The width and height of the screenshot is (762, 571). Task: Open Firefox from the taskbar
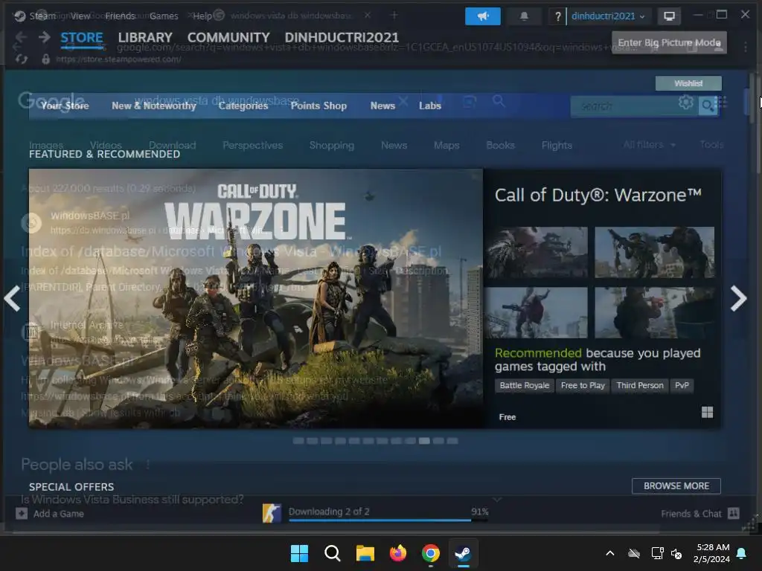[x=398, y=553]
